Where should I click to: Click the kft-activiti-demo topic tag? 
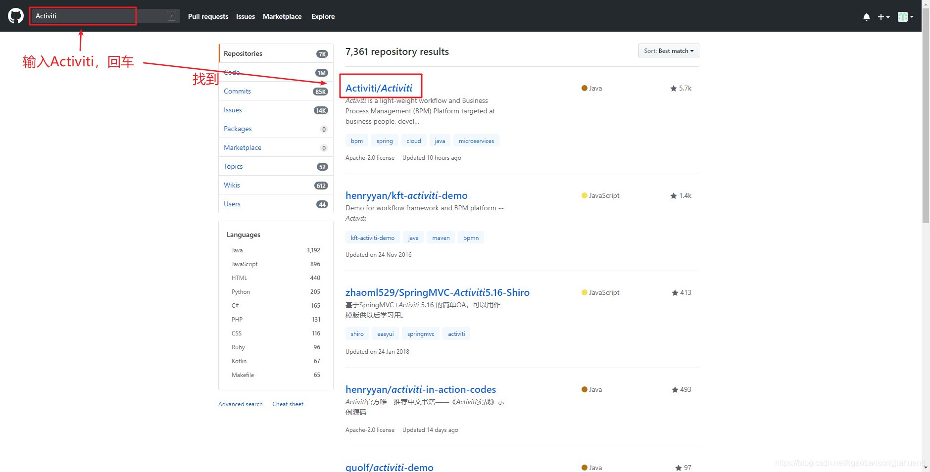click(373, 238)
